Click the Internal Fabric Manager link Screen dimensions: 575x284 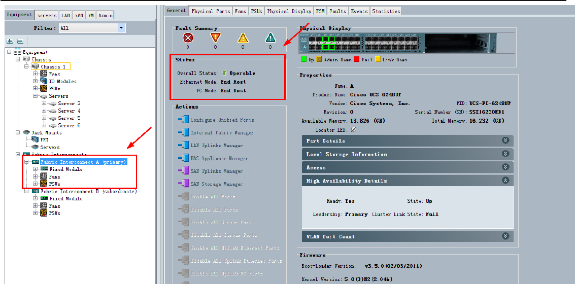[222, 133]
